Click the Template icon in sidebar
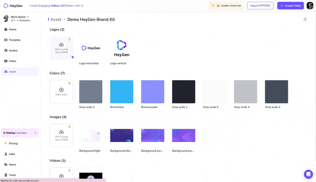The width and height of the screenshot is (316, 182). 6,40
